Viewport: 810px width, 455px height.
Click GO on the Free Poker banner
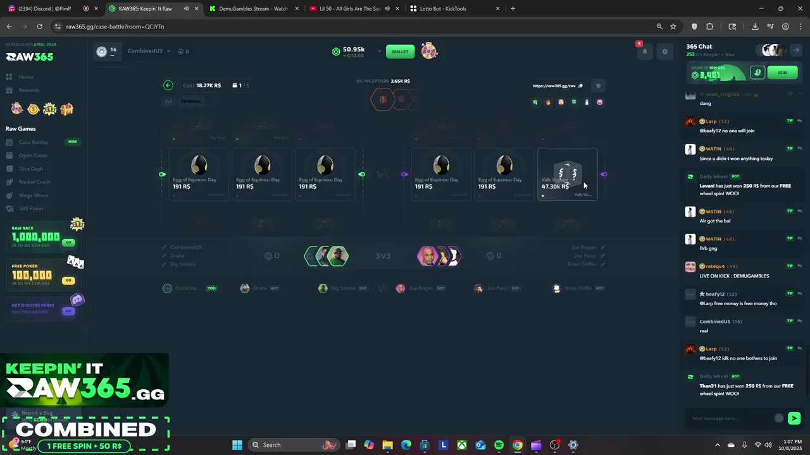pyautogui.click(x=68, y=281)
